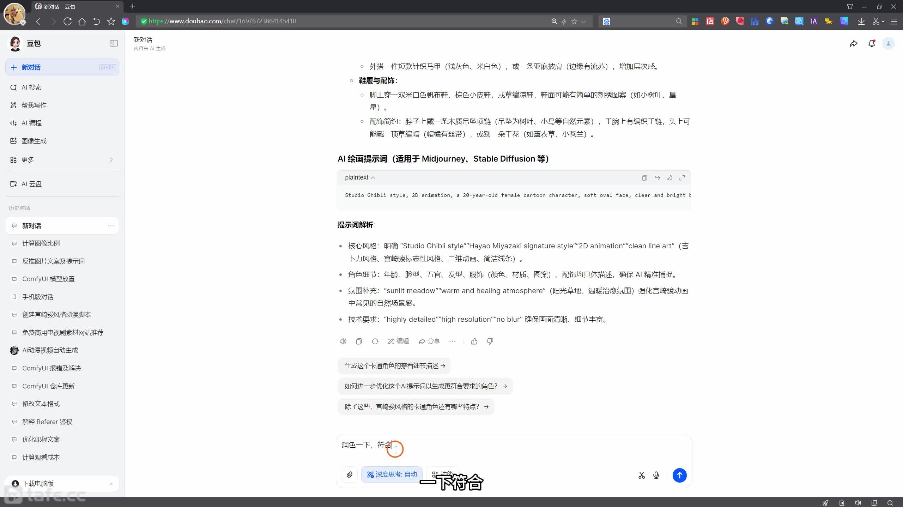The height and width of the screenshot is (508, 903).
Task: Bookmark this page with the star icon
Action: (111, 22)
